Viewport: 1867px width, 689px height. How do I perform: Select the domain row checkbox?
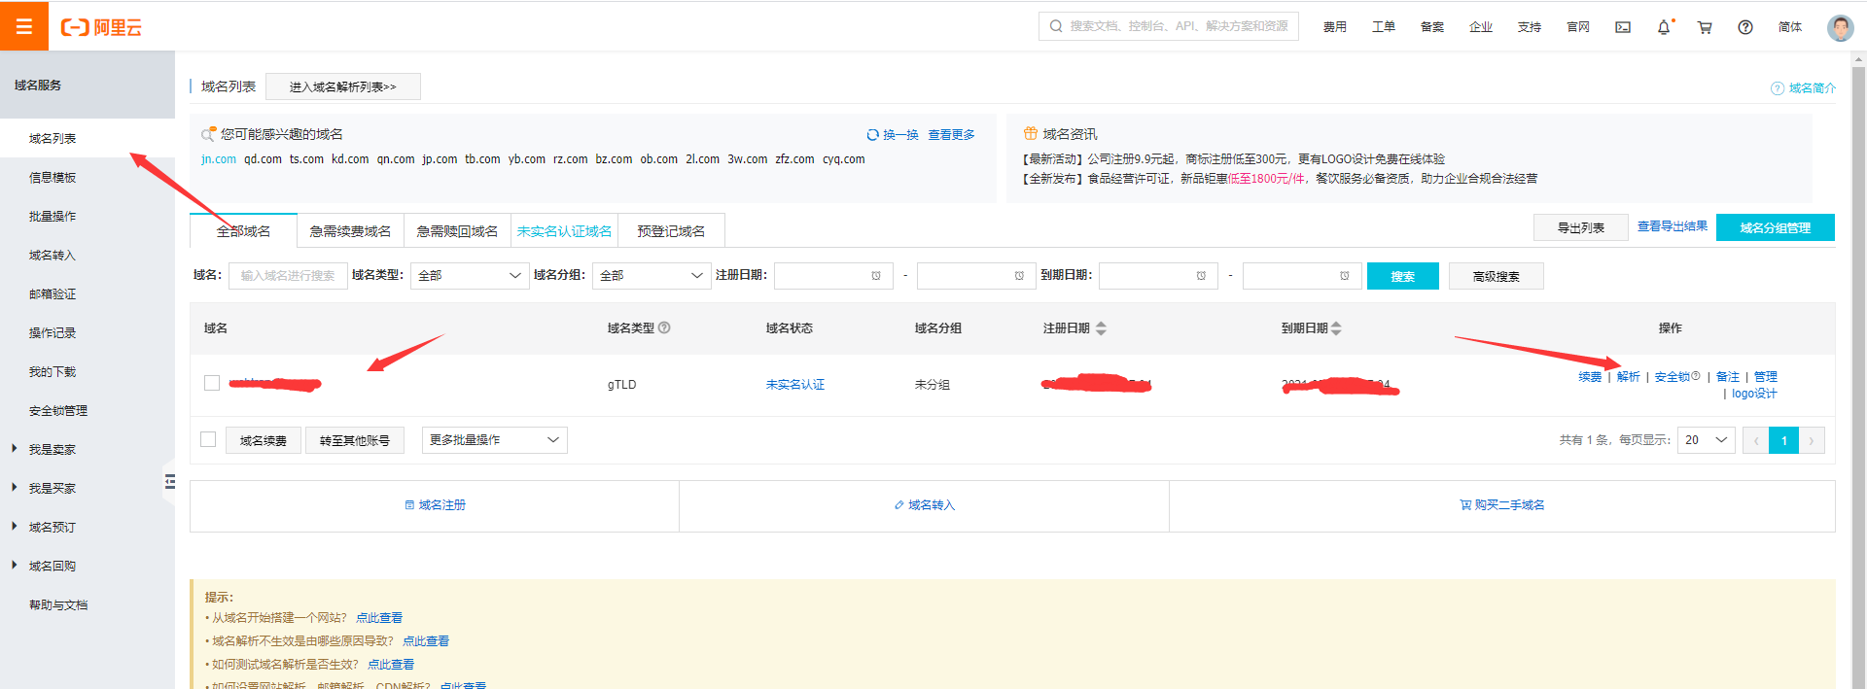(212, 383)
